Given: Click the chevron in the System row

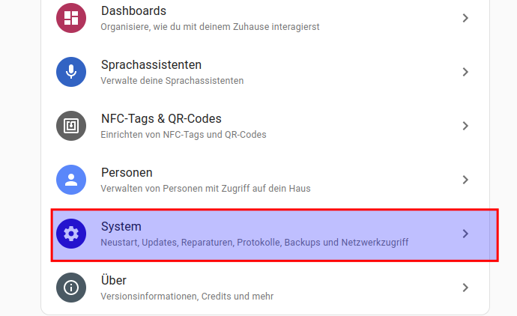Looking at the screenshot, I should click(465, 234).
